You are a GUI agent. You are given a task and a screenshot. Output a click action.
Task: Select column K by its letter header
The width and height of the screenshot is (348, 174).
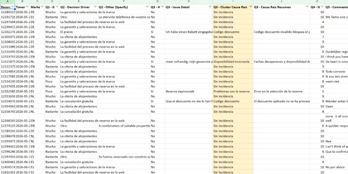318,2
